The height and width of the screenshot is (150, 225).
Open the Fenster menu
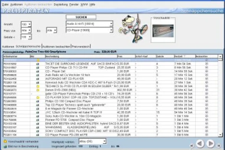74,5
